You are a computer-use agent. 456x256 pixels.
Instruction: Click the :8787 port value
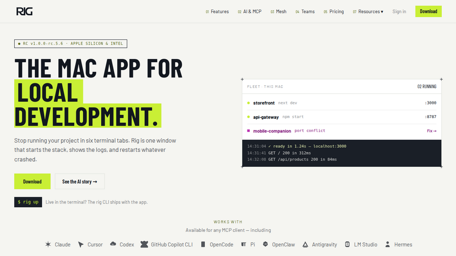[x=430, y=117]
